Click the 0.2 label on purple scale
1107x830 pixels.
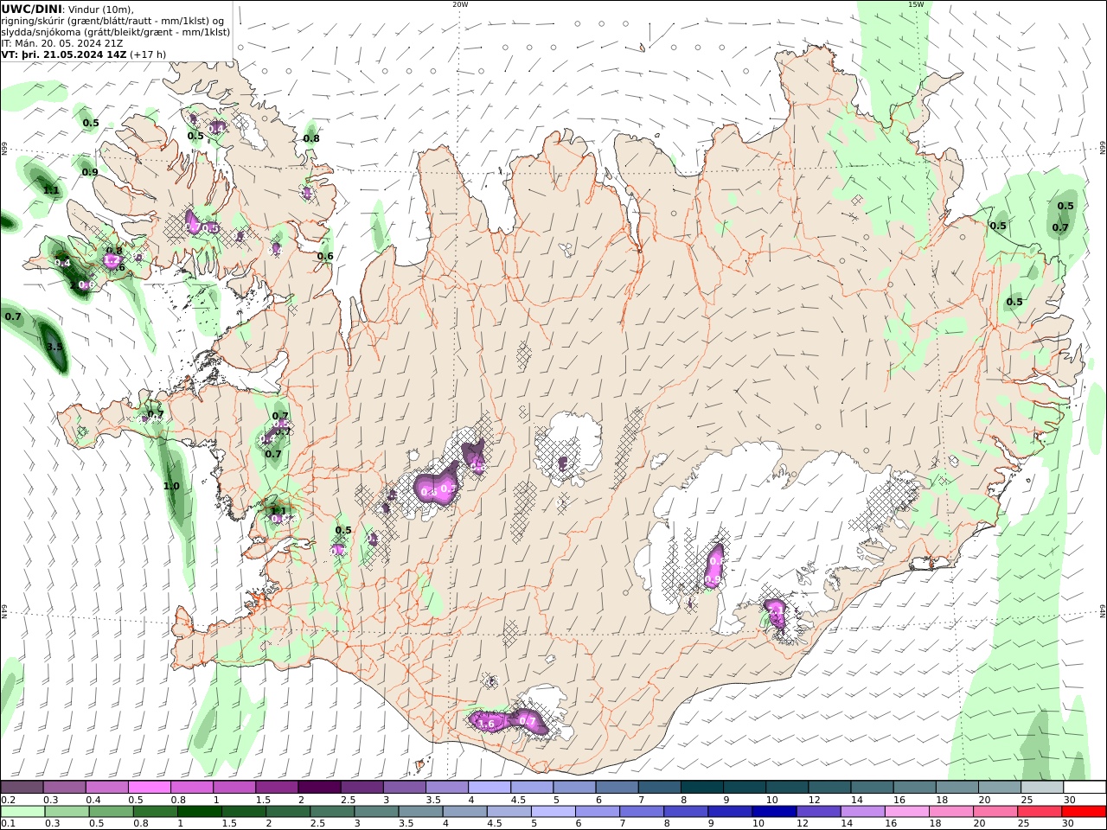pyautogui.click(x=7, y=801)
